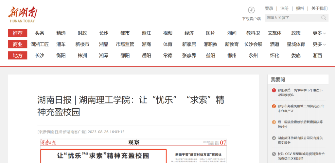The width and height of the screenshot is (335, 163).
Task: Open the 关于我们 link
Action: (319, 9)
